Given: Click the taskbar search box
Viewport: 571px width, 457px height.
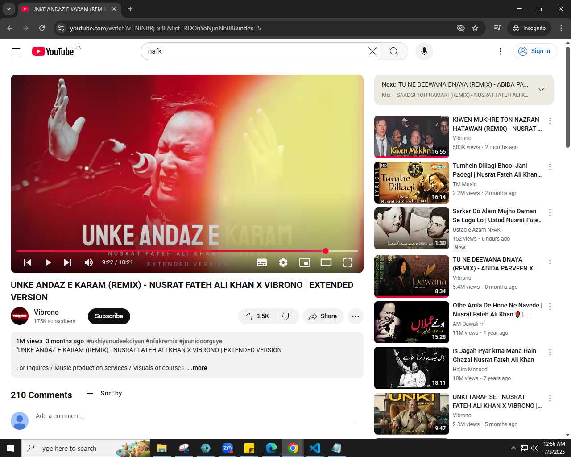Looking at the screenshot, I should click(86, 448).
